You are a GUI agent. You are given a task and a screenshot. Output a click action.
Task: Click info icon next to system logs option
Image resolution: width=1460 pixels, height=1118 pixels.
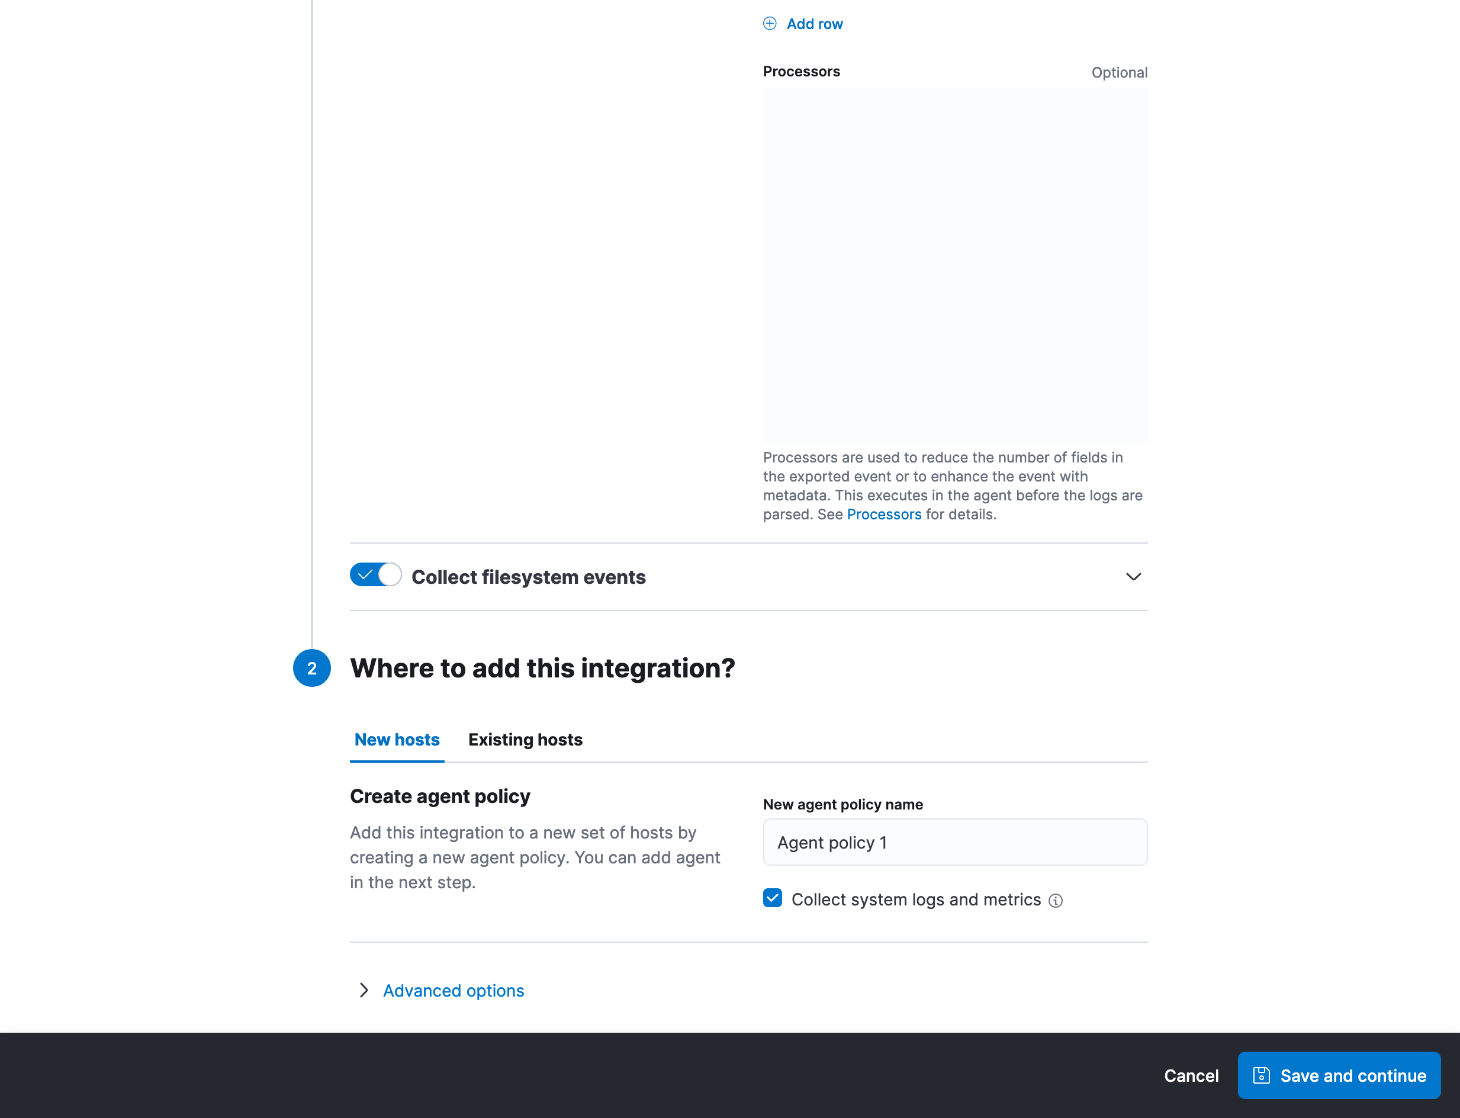coord(1054,901)
